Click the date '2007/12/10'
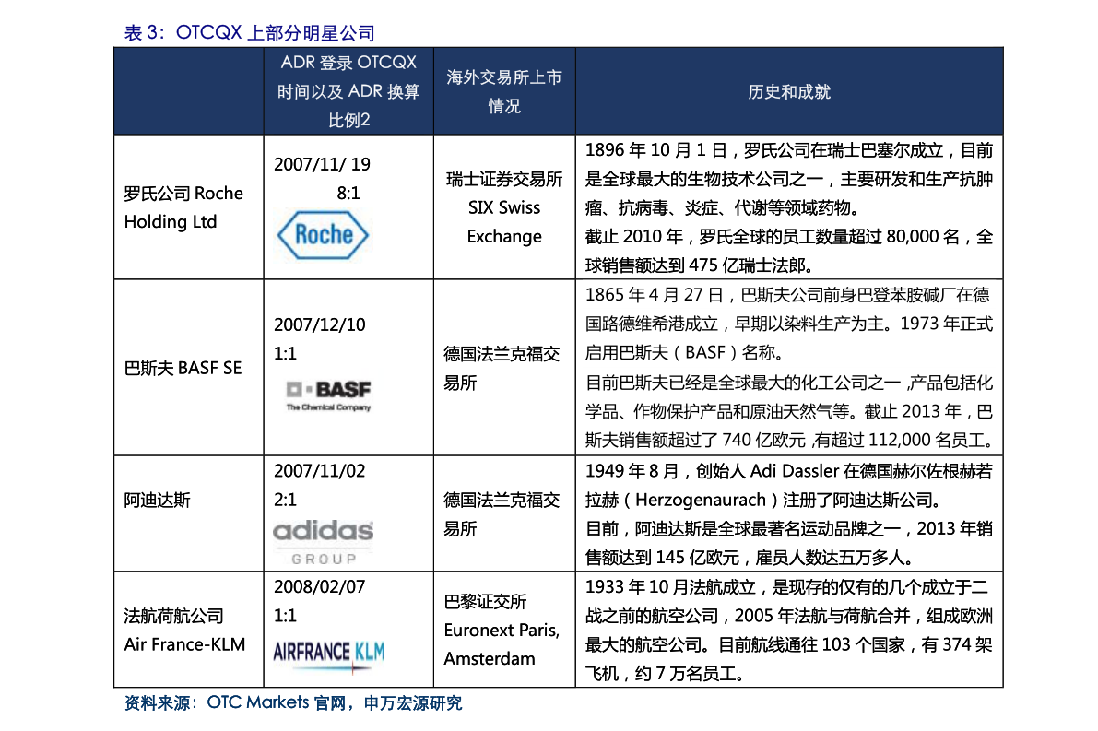1098x731 pixels. 319,324
